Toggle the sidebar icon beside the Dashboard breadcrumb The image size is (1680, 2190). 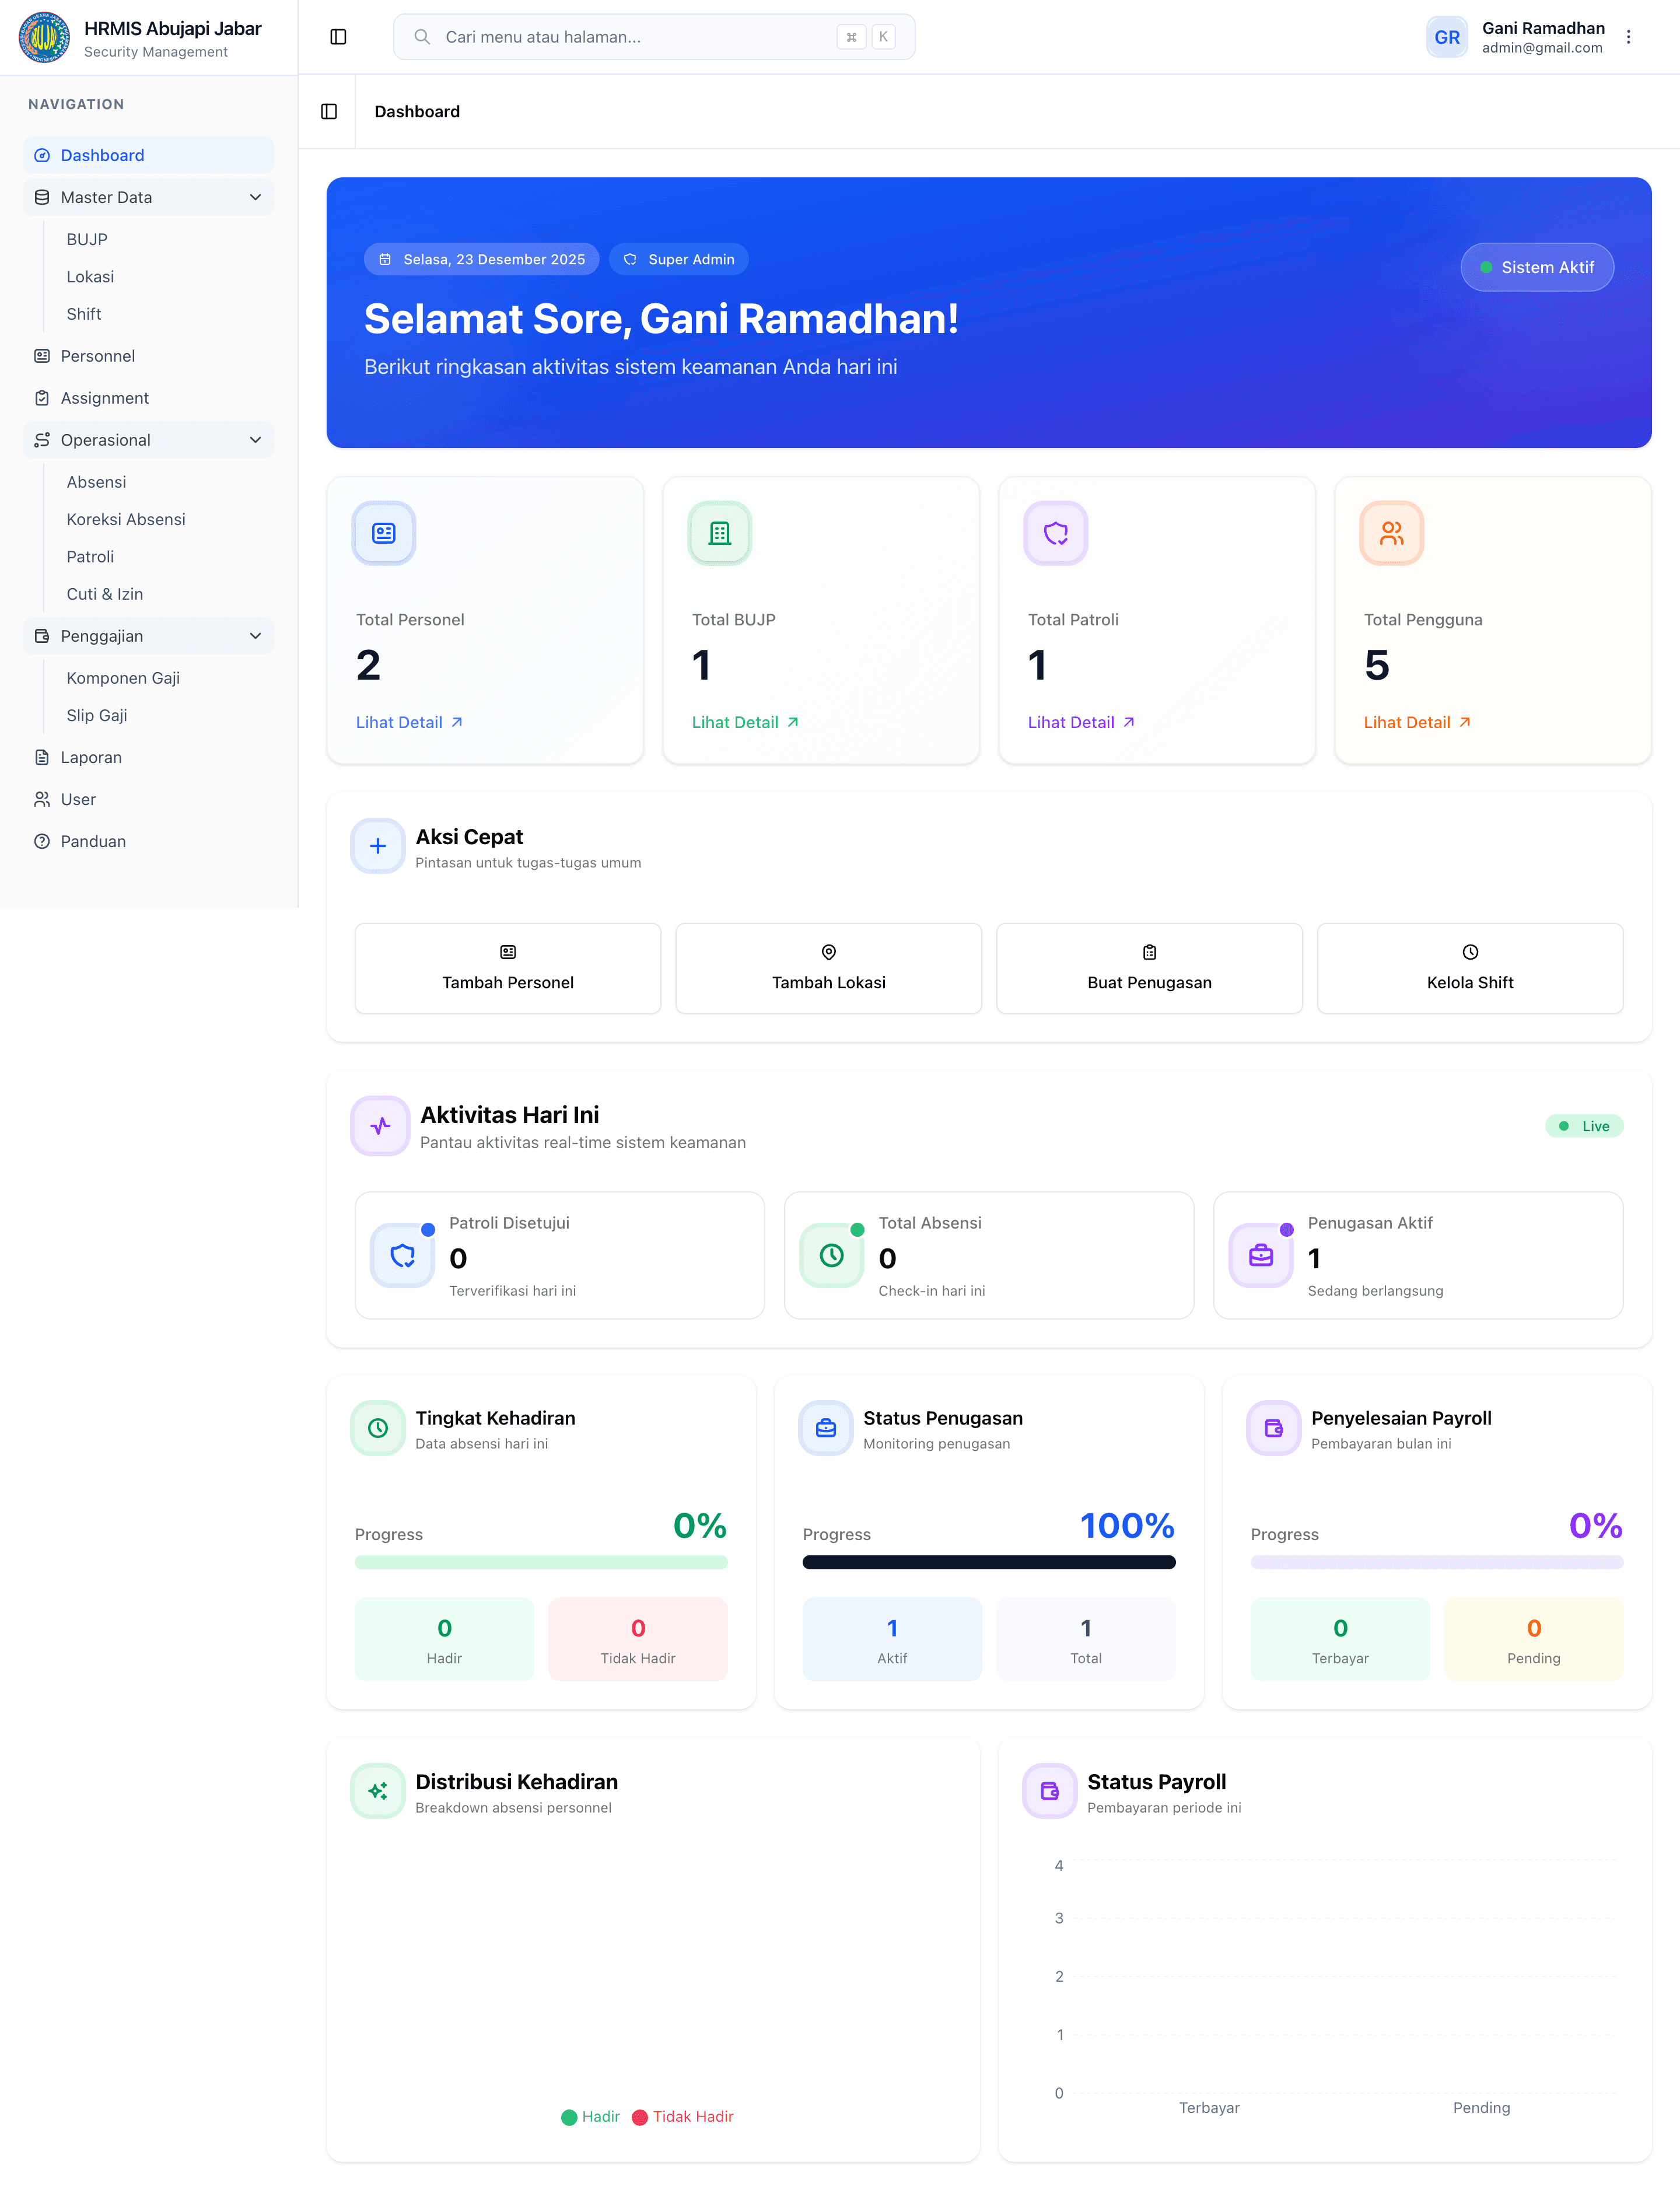coord(329,111)
